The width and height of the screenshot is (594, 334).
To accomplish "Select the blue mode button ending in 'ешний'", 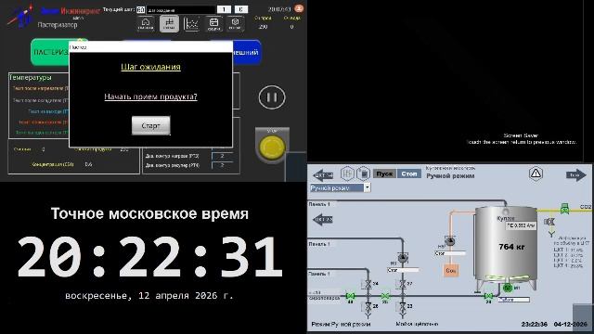I will (247, 52).
